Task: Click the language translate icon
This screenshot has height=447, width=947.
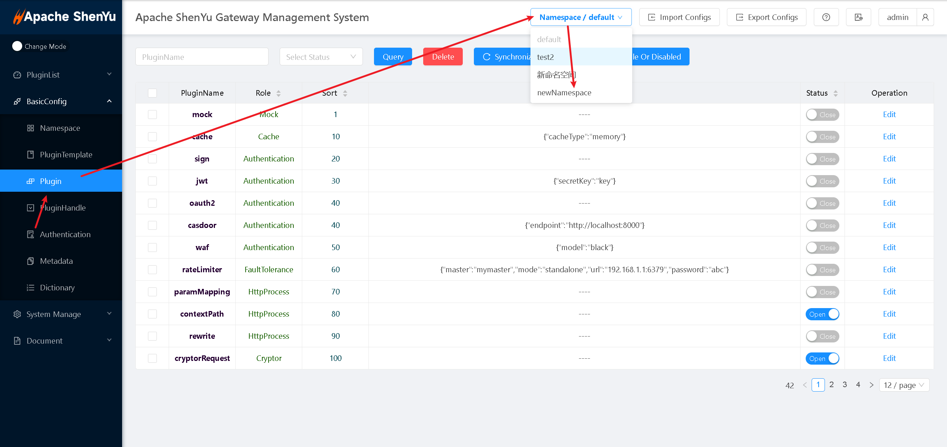Action: 858,17
